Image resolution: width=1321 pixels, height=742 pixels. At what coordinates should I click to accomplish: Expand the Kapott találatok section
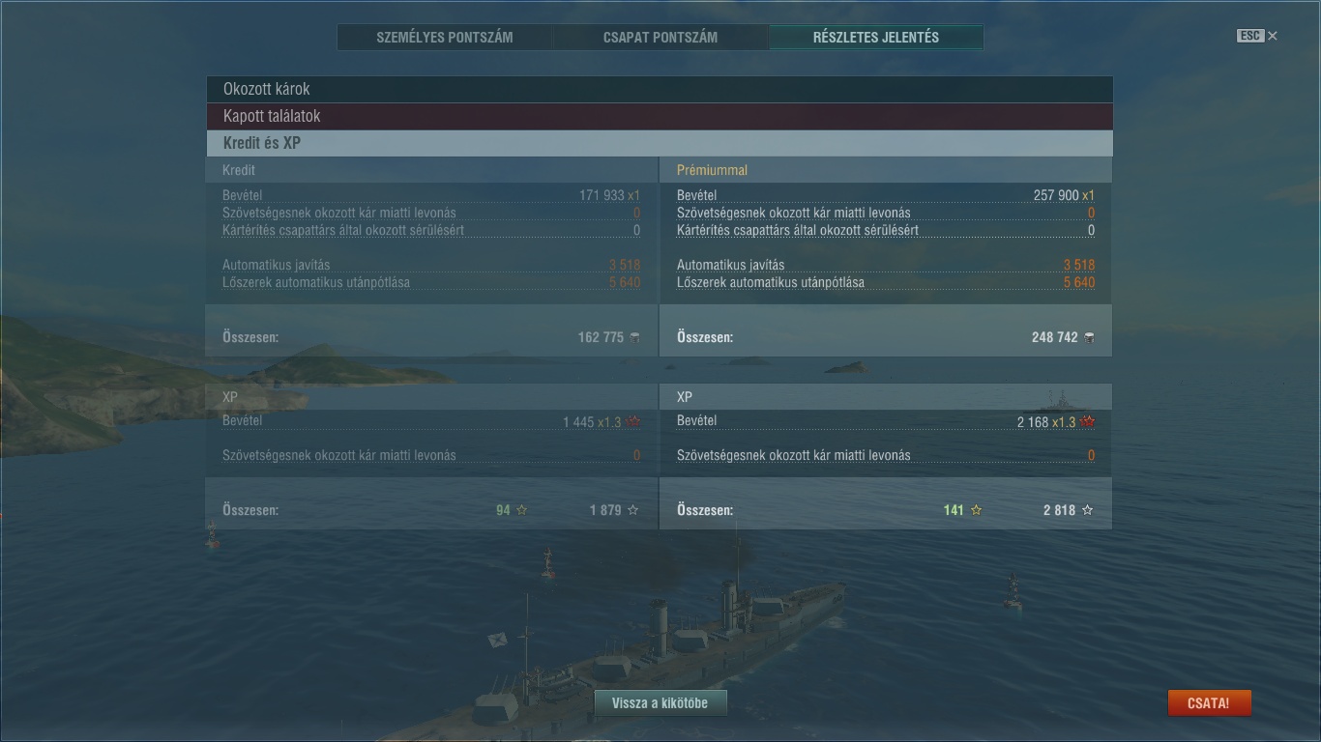659,116
